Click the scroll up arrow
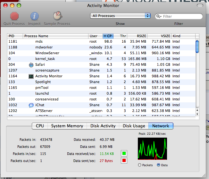This screenshot has width=209, height=179. (x=197, y=110)
